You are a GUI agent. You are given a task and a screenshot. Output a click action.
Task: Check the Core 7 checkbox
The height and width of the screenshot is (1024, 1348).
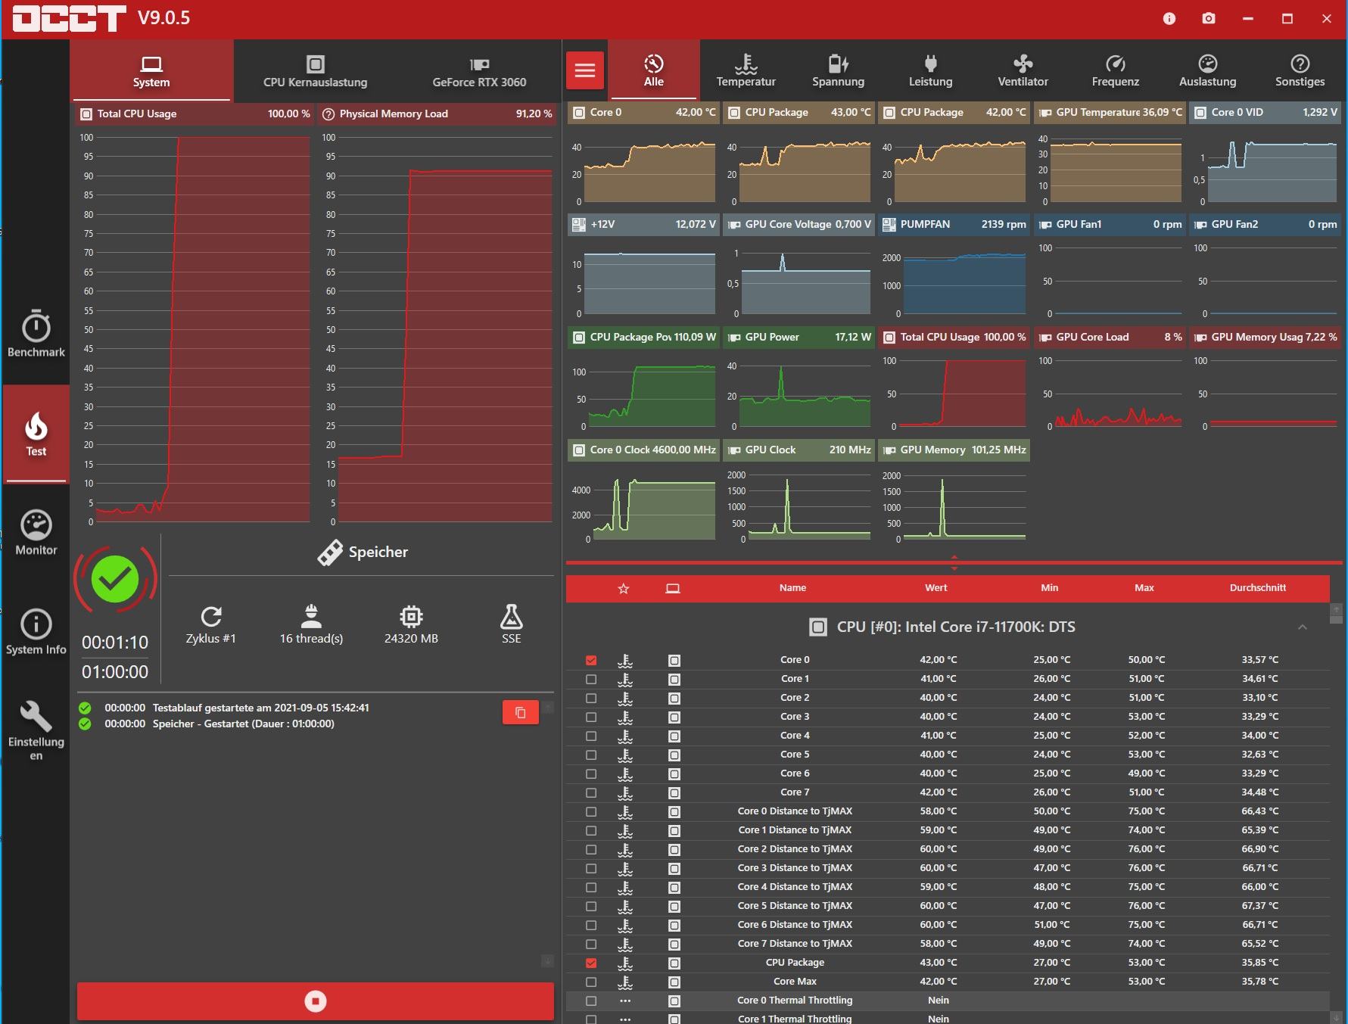click(591, 792)
